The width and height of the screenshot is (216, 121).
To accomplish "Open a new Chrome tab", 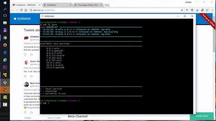I will point(107,5).
